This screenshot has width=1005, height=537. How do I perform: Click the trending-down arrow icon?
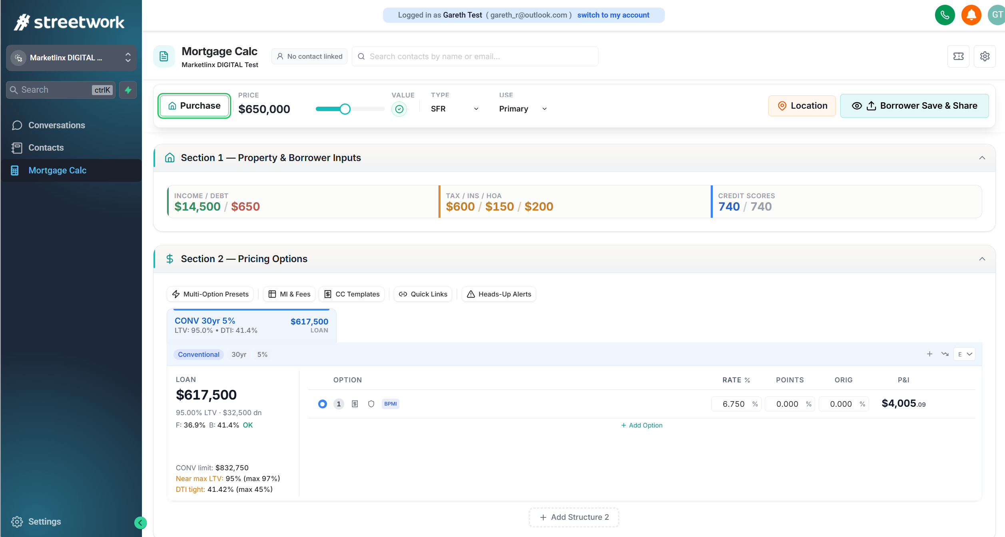pos(945,354)
